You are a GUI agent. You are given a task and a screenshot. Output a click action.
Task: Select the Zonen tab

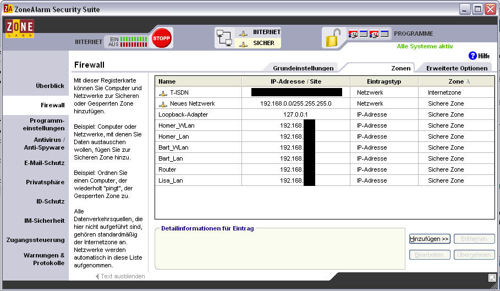401,68
